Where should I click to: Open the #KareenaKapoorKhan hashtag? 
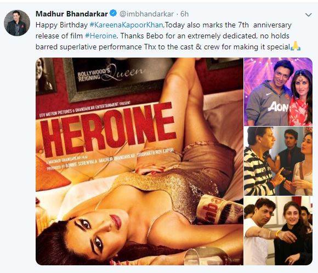click(x=126, y=25)
